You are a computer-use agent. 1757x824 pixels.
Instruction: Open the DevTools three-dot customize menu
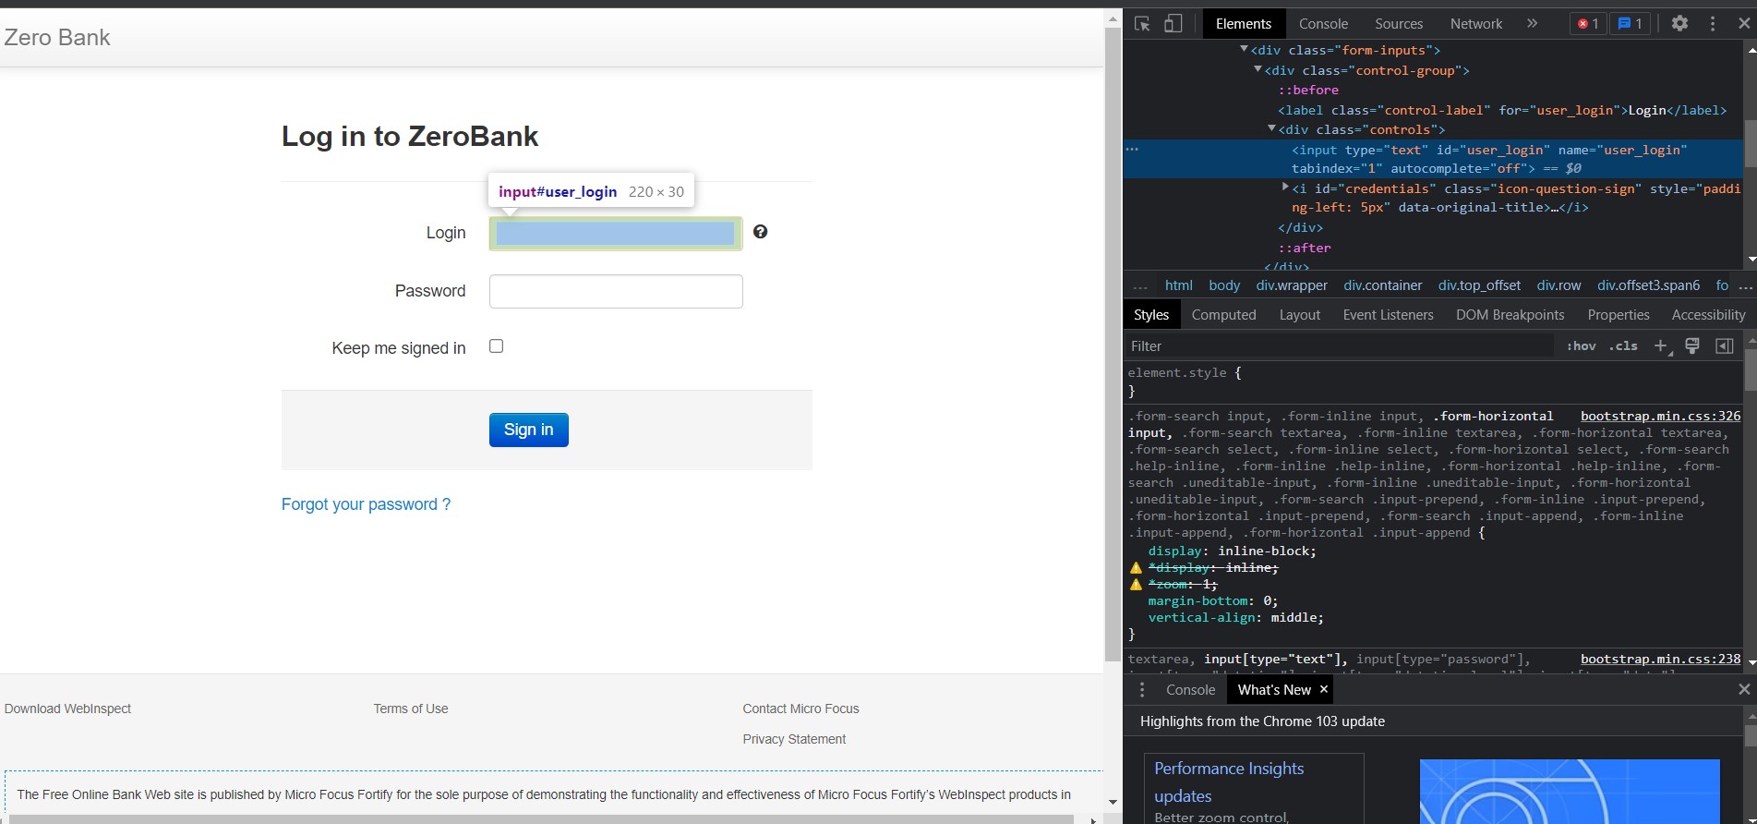coord(1713,24)
